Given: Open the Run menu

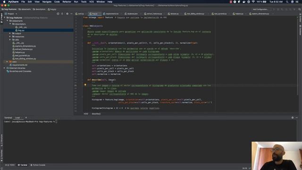Looking at the screenshot, I should [76, 2].
